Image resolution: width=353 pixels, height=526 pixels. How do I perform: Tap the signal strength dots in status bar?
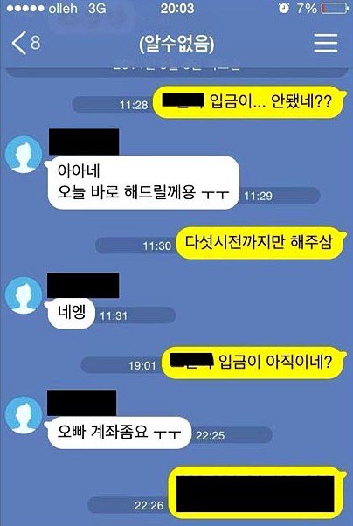(x=25, y=9)
